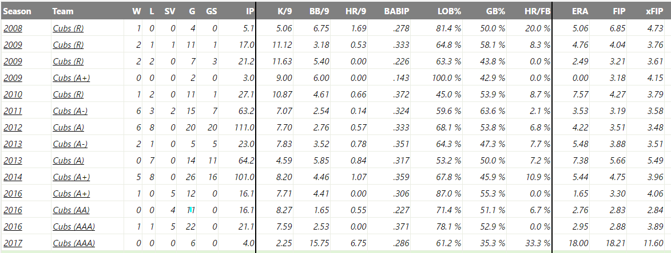The height and width of the screenshot is (253, 671).
Task: Open the Cubs (AA) team link
Action: [x=71, y=210]
